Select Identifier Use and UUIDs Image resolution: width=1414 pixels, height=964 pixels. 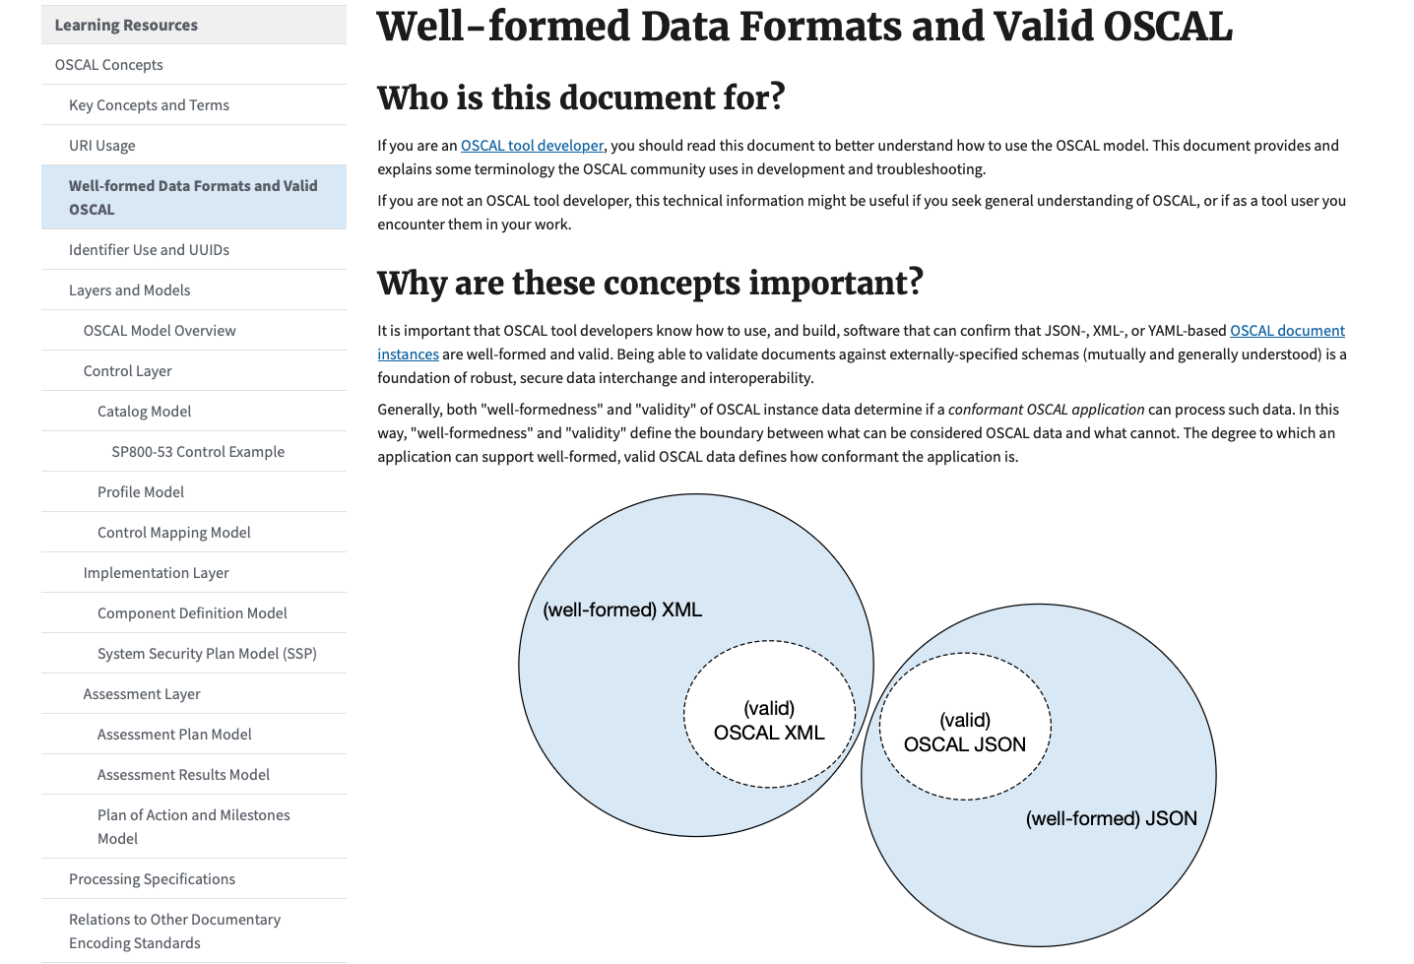(149, 250)
